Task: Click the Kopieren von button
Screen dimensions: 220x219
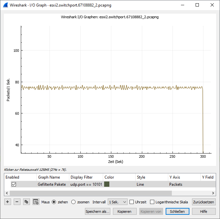Action: click(151, 212)
